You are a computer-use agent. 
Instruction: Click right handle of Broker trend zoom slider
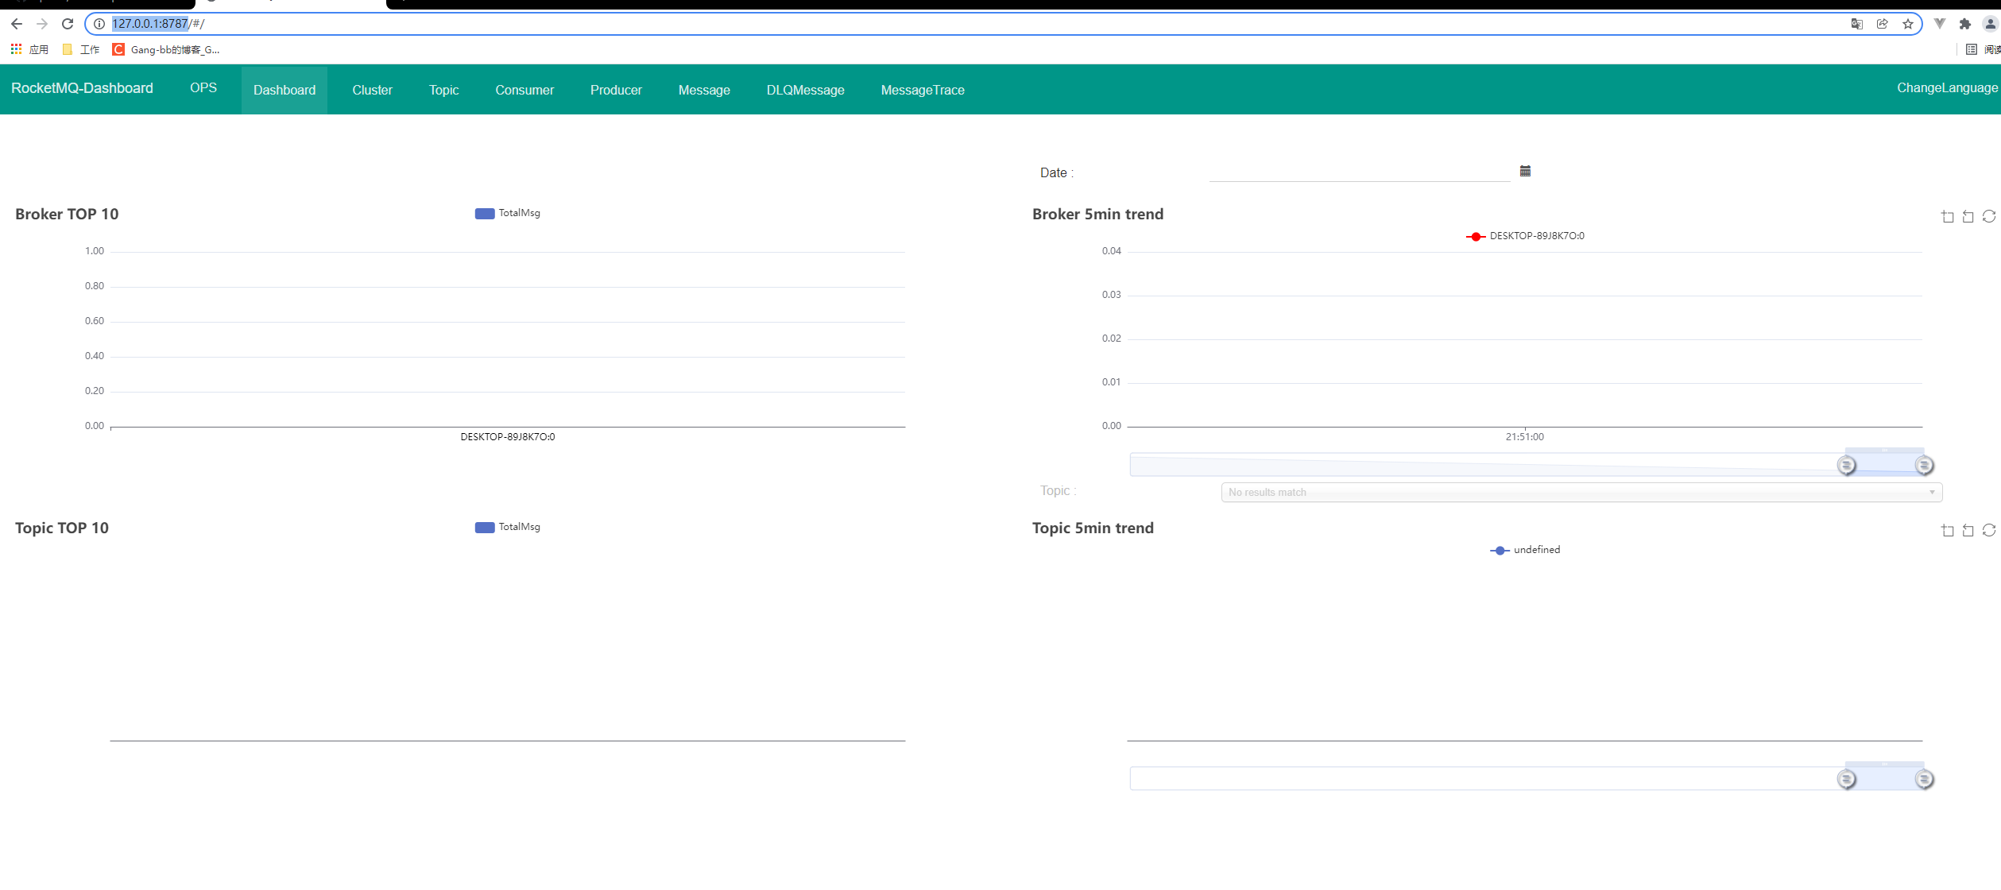(x=1924, y=466)
